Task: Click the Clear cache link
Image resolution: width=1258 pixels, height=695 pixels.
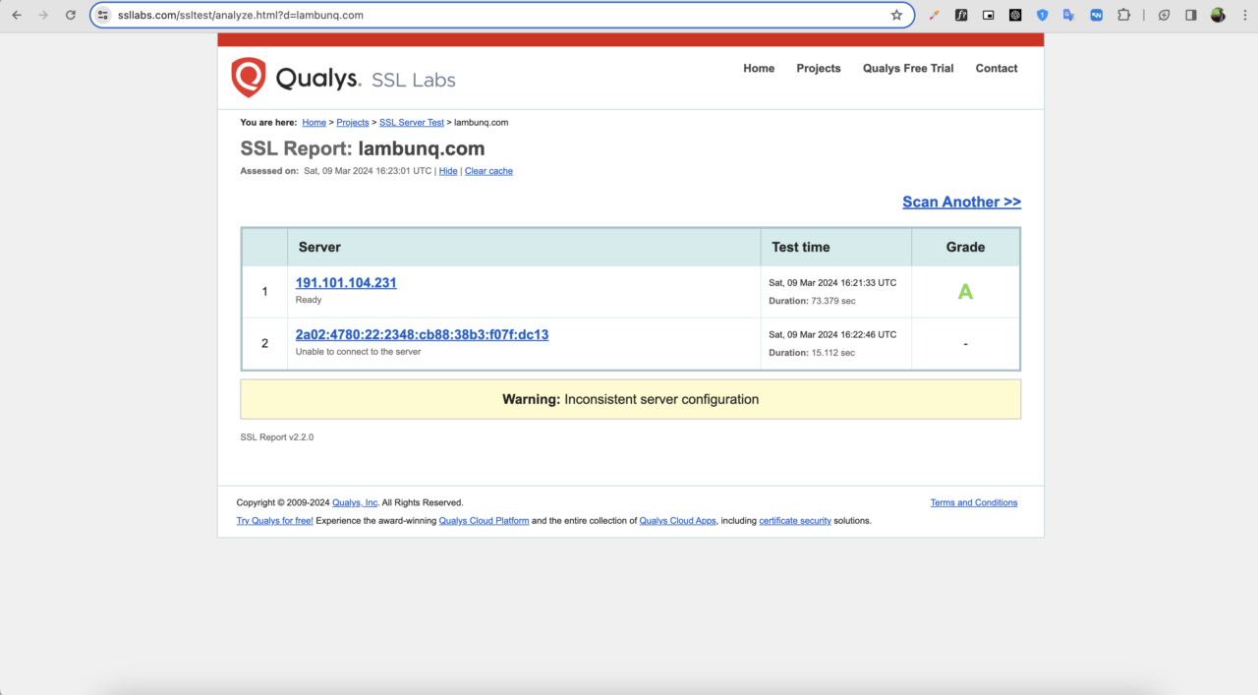Action: (488, 171)
